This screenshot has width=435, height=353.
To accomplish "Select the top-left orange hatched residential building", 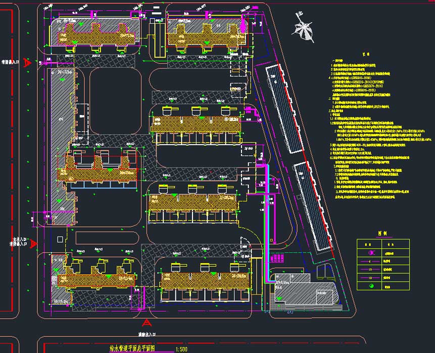I will pyautogui.click(x=96, y=35).
